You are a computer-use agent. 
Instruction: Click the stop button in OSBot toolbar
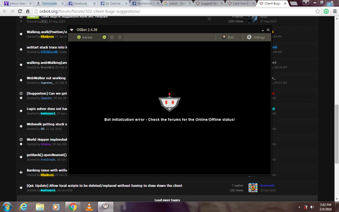click(x=120, y=37)
